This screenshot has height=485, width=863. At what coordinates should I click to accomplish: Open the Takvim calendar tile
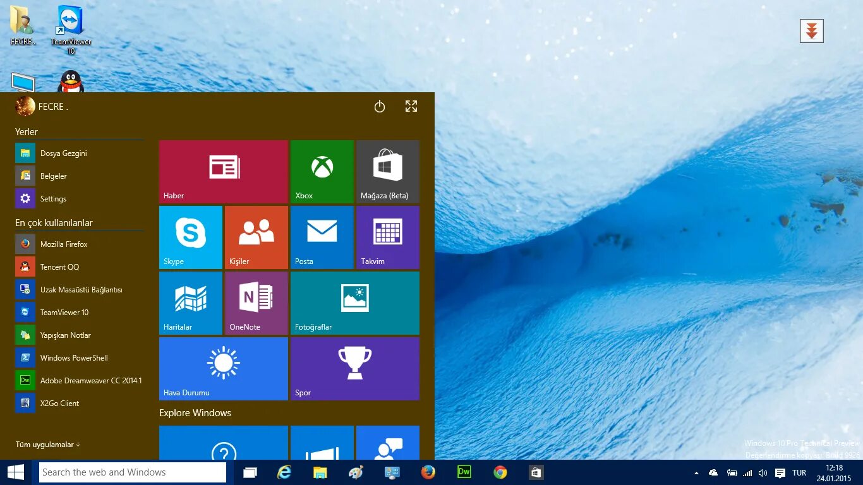pos(388,237)
